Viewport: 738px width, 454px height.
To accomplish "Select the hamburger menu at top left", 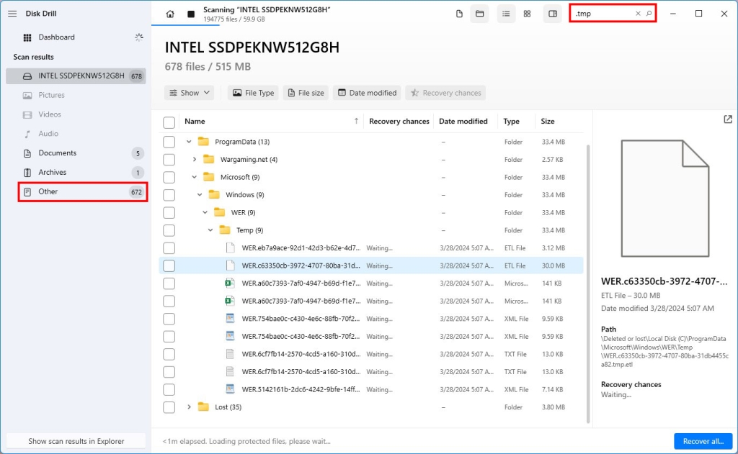I will tap(12, 13).
